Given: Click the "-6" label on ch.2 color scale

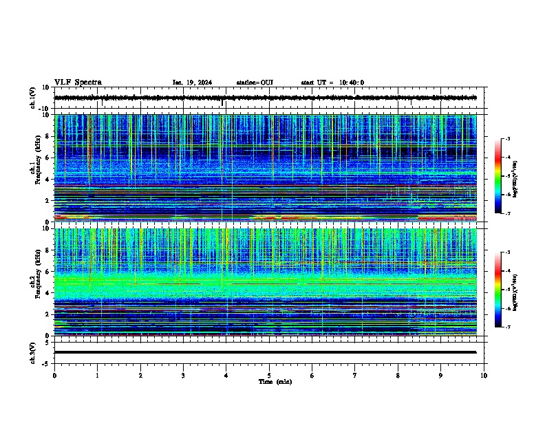Looking at the screenshot, I should [x=508, y=308].
